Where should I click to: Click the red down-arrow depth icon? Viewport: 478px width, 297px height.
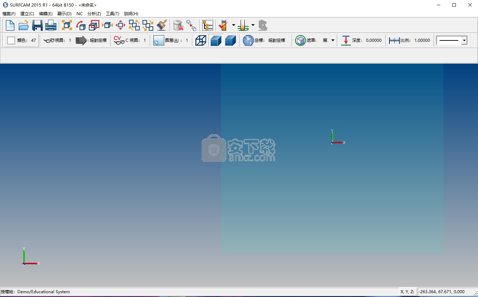[346, 40]
